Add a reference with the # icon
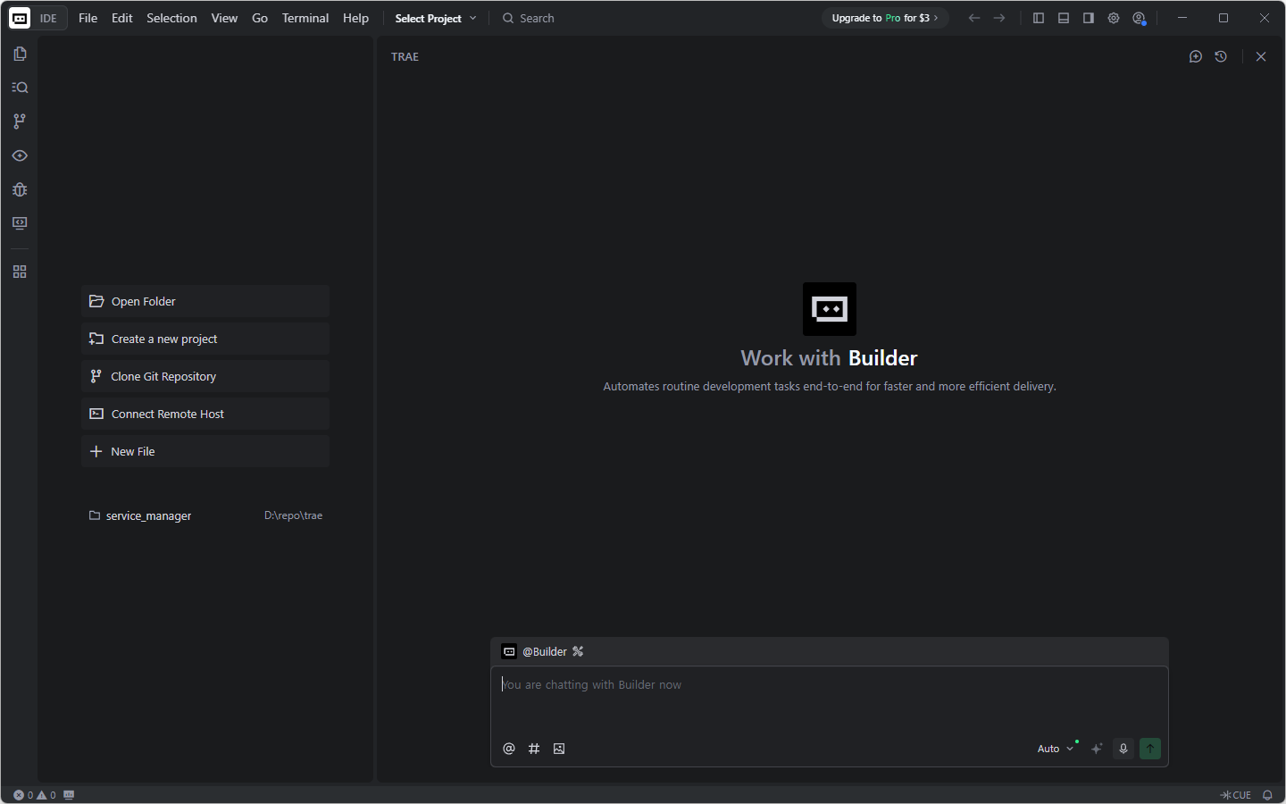 click(534, 749)
